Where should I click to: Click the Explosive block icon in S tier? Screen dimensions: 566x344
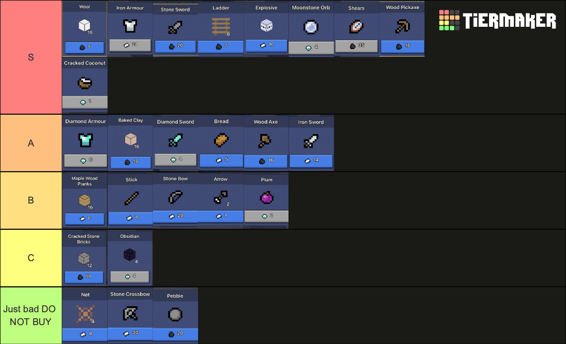point(266,27)
